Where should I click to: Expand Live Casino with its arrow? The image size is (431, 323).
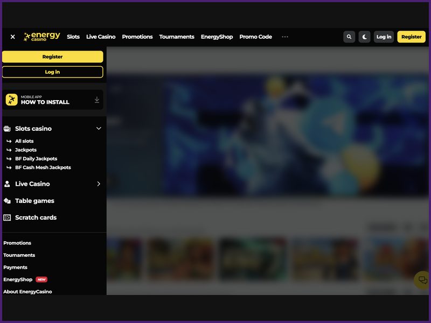click(99, 184)
